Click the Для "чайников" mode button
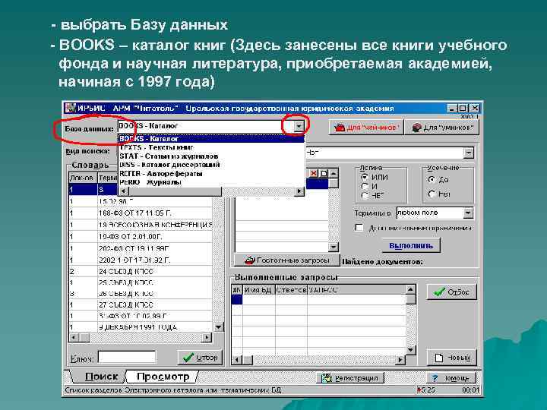Image resolution: width=547 pixels, height=410 pixels. 366,128
